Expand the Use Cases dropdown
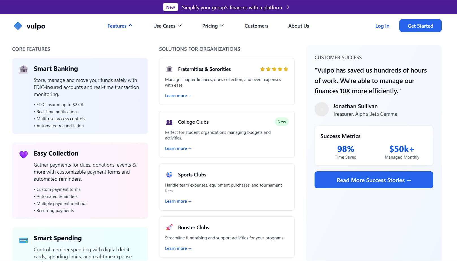This screenshot has width=457, height=262. point(167,26)
